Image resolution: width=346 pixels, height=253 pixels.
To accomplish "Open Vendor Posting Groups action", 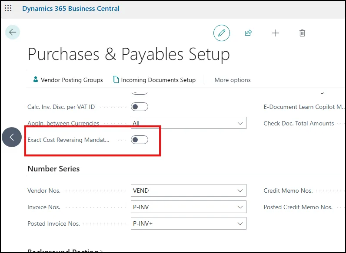I will (x=68, y=80).
